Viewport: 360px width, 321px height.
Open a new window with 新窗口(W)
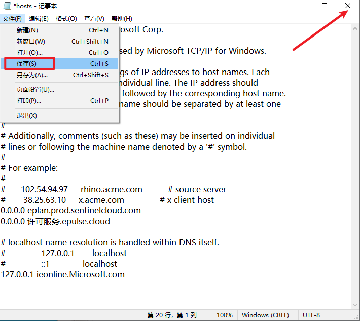coord(30,42)
